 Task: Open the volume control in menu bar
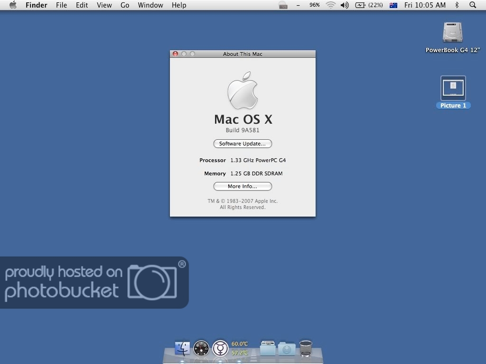click(x=345, y=5)
